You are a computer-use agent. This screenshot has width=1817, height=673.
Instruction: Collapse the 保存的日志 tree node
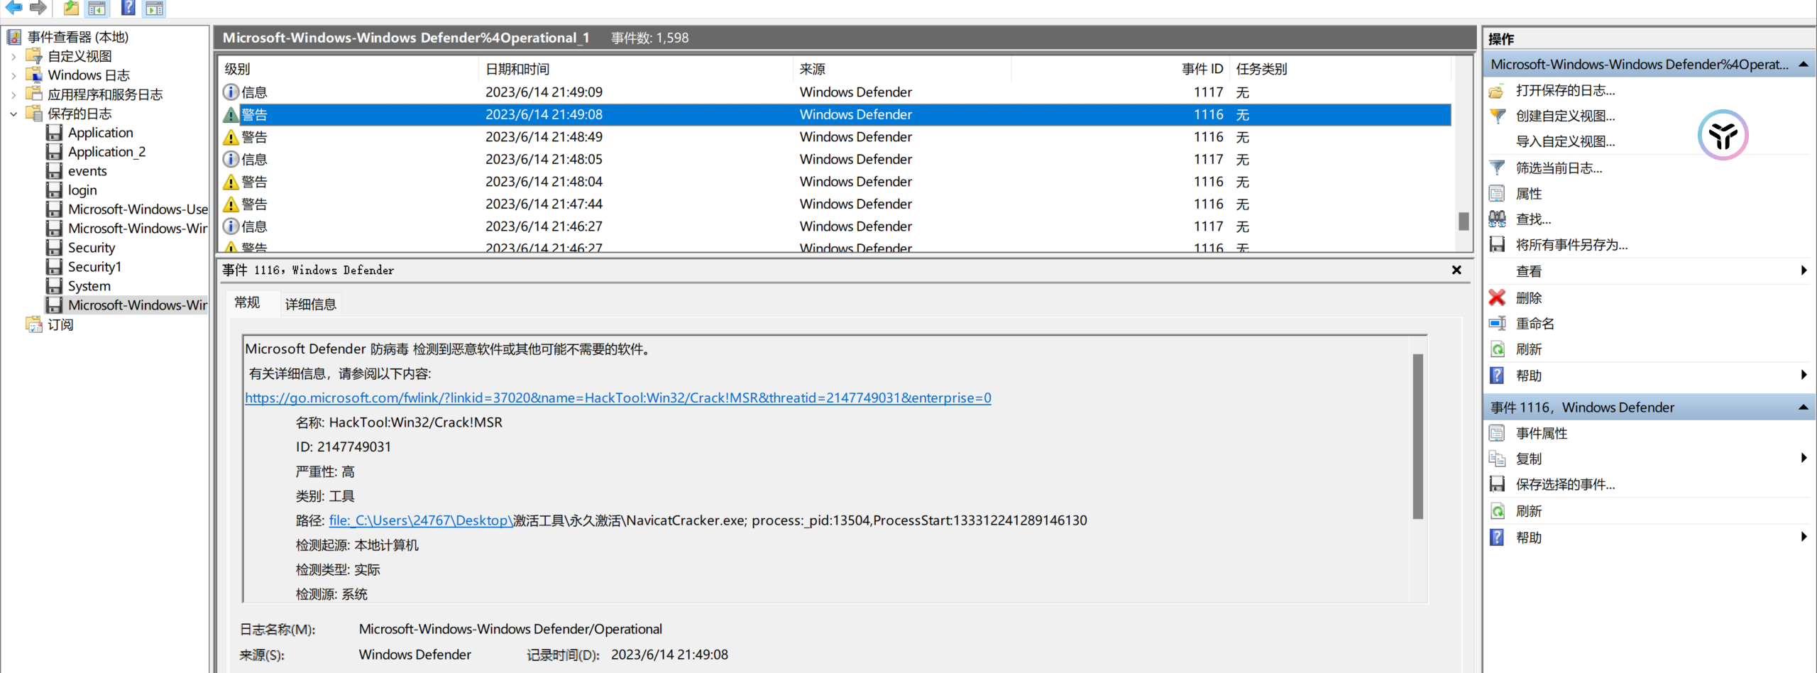pyautogui.click(x=13, y=114)
